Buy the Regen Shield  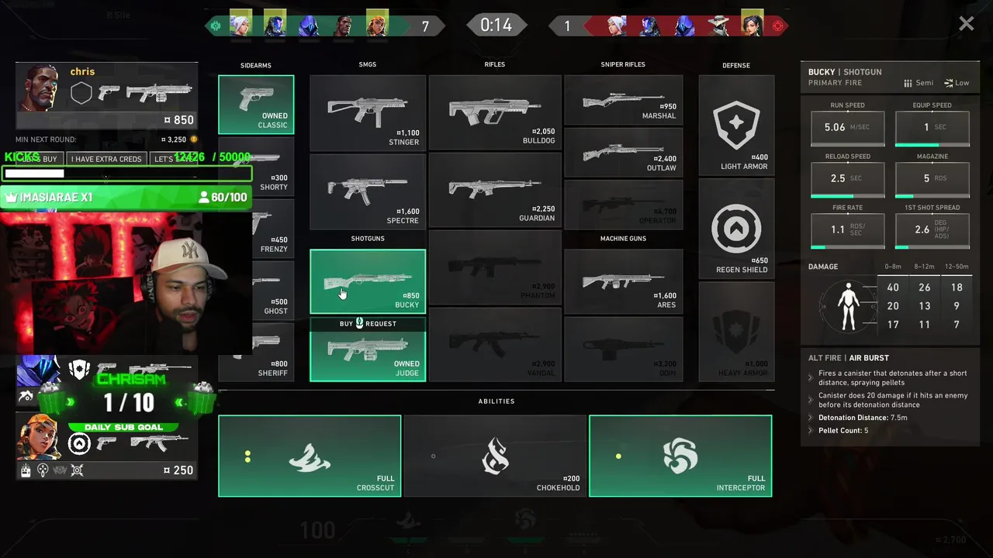(x=736, y=228)
